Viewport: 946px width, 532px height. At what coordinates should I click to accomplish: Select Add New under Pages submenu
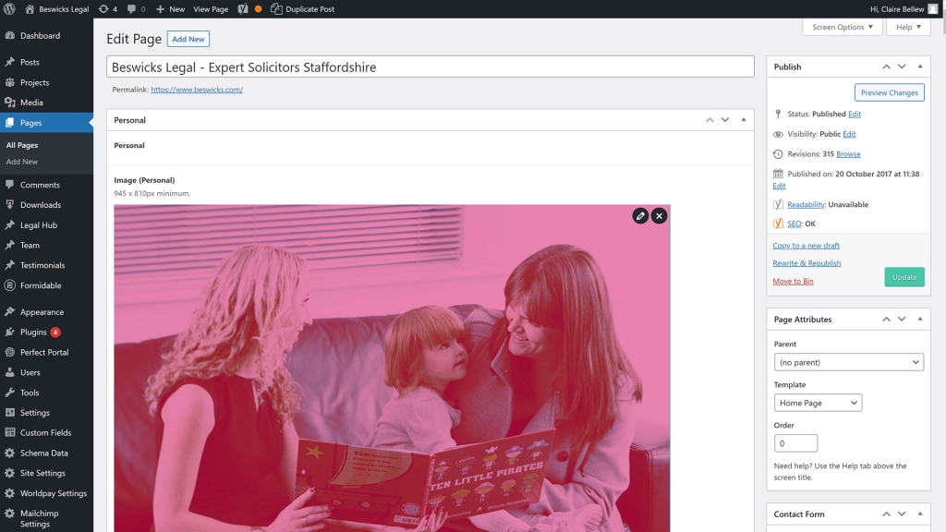pos(22,162)
